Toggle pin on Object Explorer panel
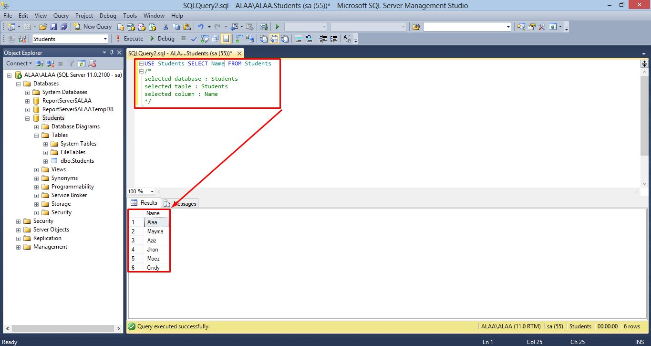This screenshot has width=651, height=346. (x=112, y=52)
